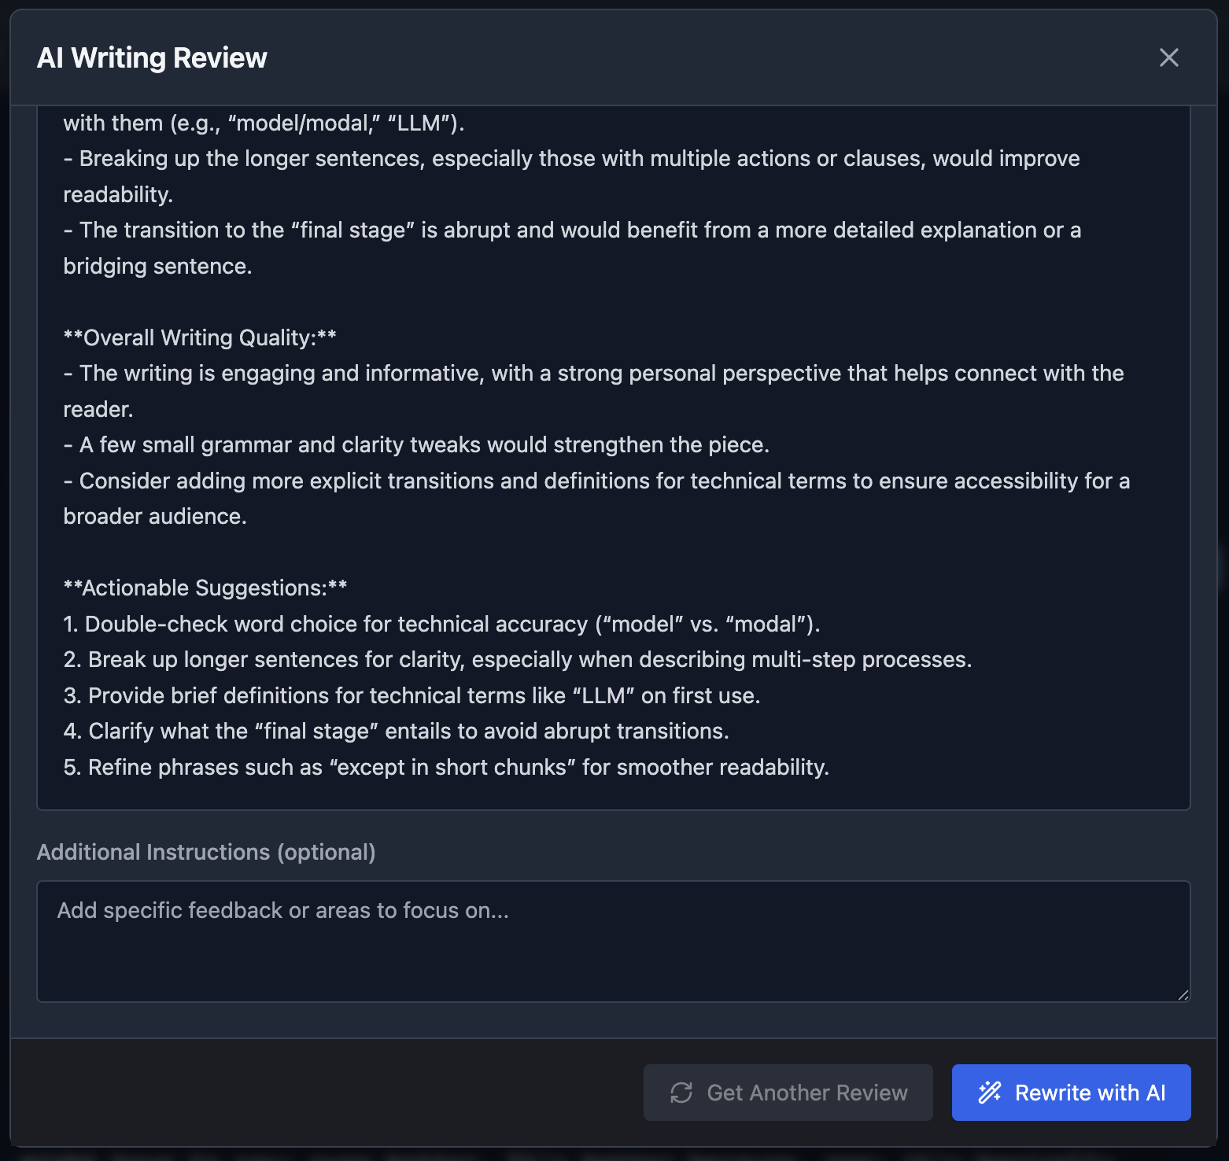Click suggestion 1 about double-checking word choice
Viewport: 1229px width, 1161px height.
(x=441, y=624)
